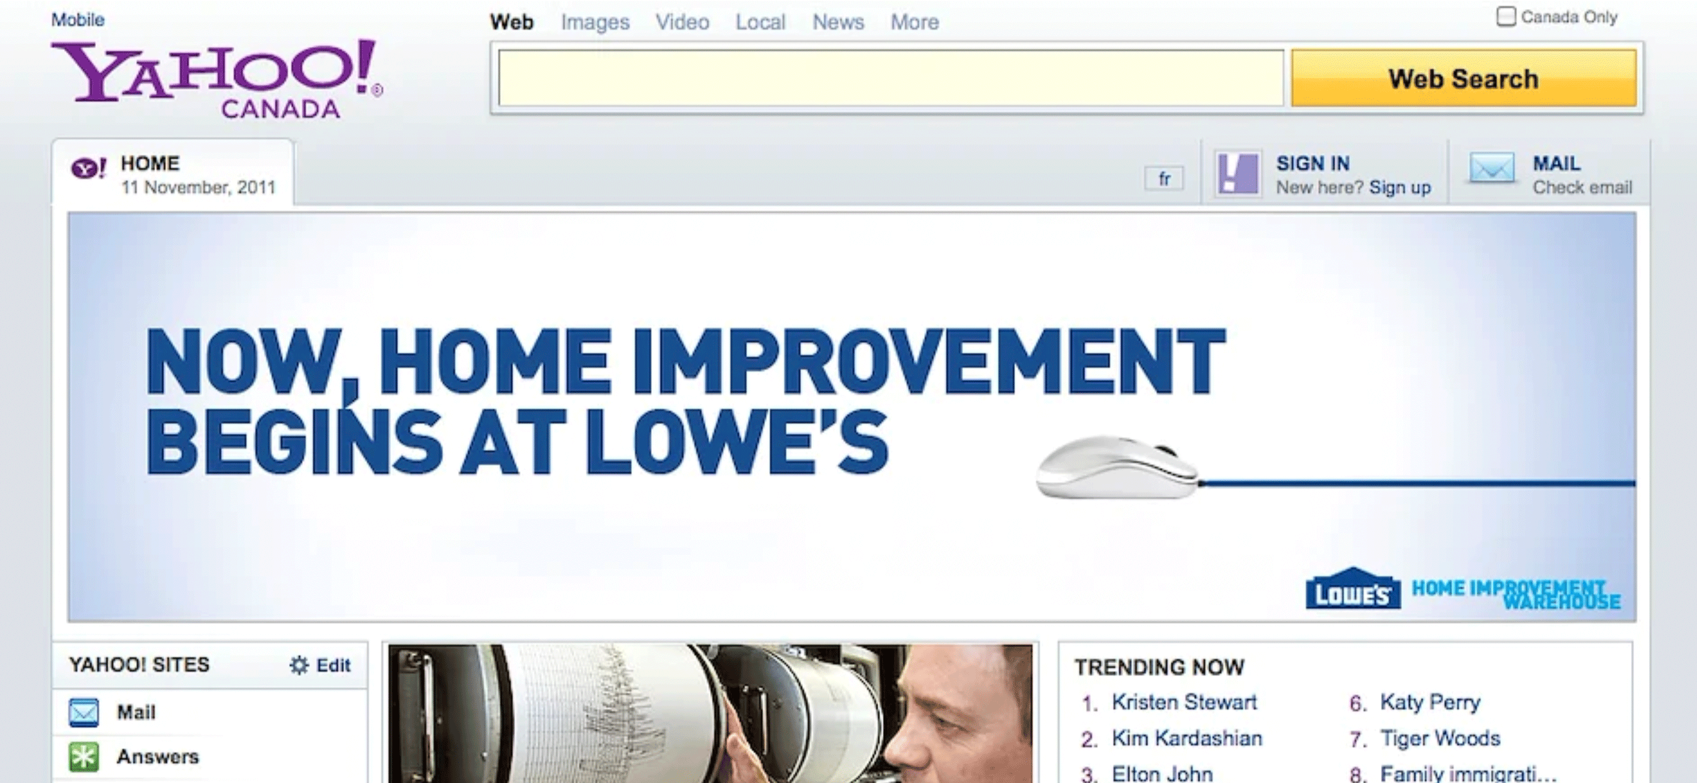
Task: Click the purple Yahoo! icon beside Sign In
Action: [1237, 174]
